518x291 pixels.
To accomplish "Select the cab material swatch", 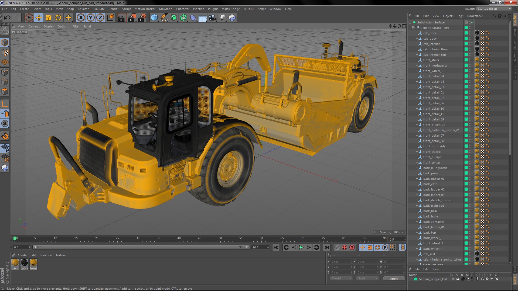I will [x=24, y=262].
